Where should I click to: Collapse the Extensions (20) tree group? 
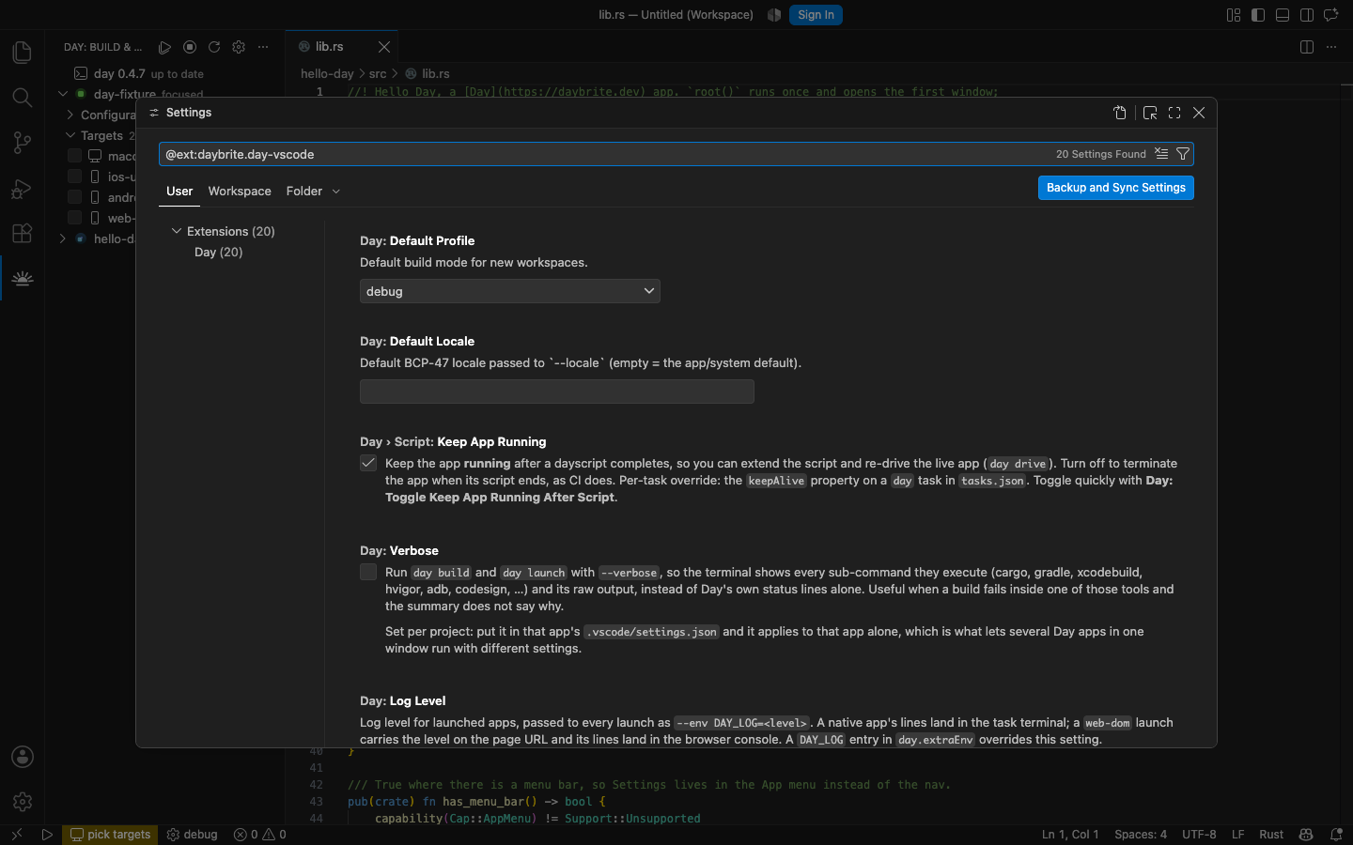click(176, 231)
